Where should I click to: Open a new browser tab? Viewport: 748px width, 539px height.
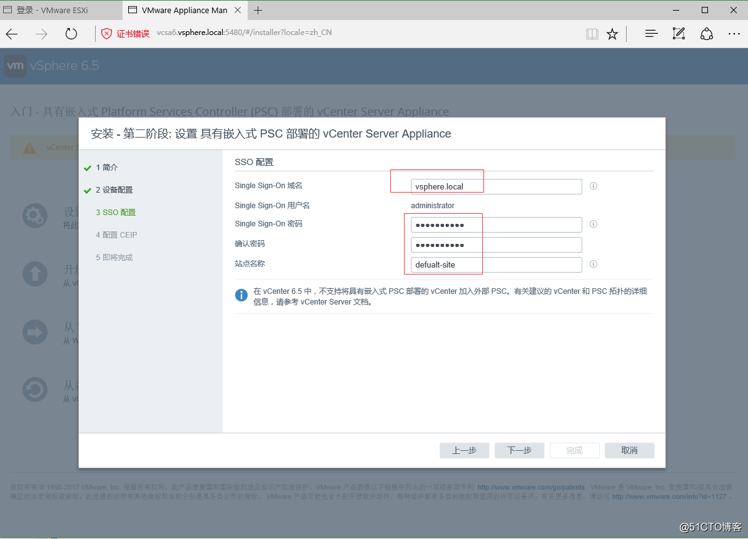point(258,11)
